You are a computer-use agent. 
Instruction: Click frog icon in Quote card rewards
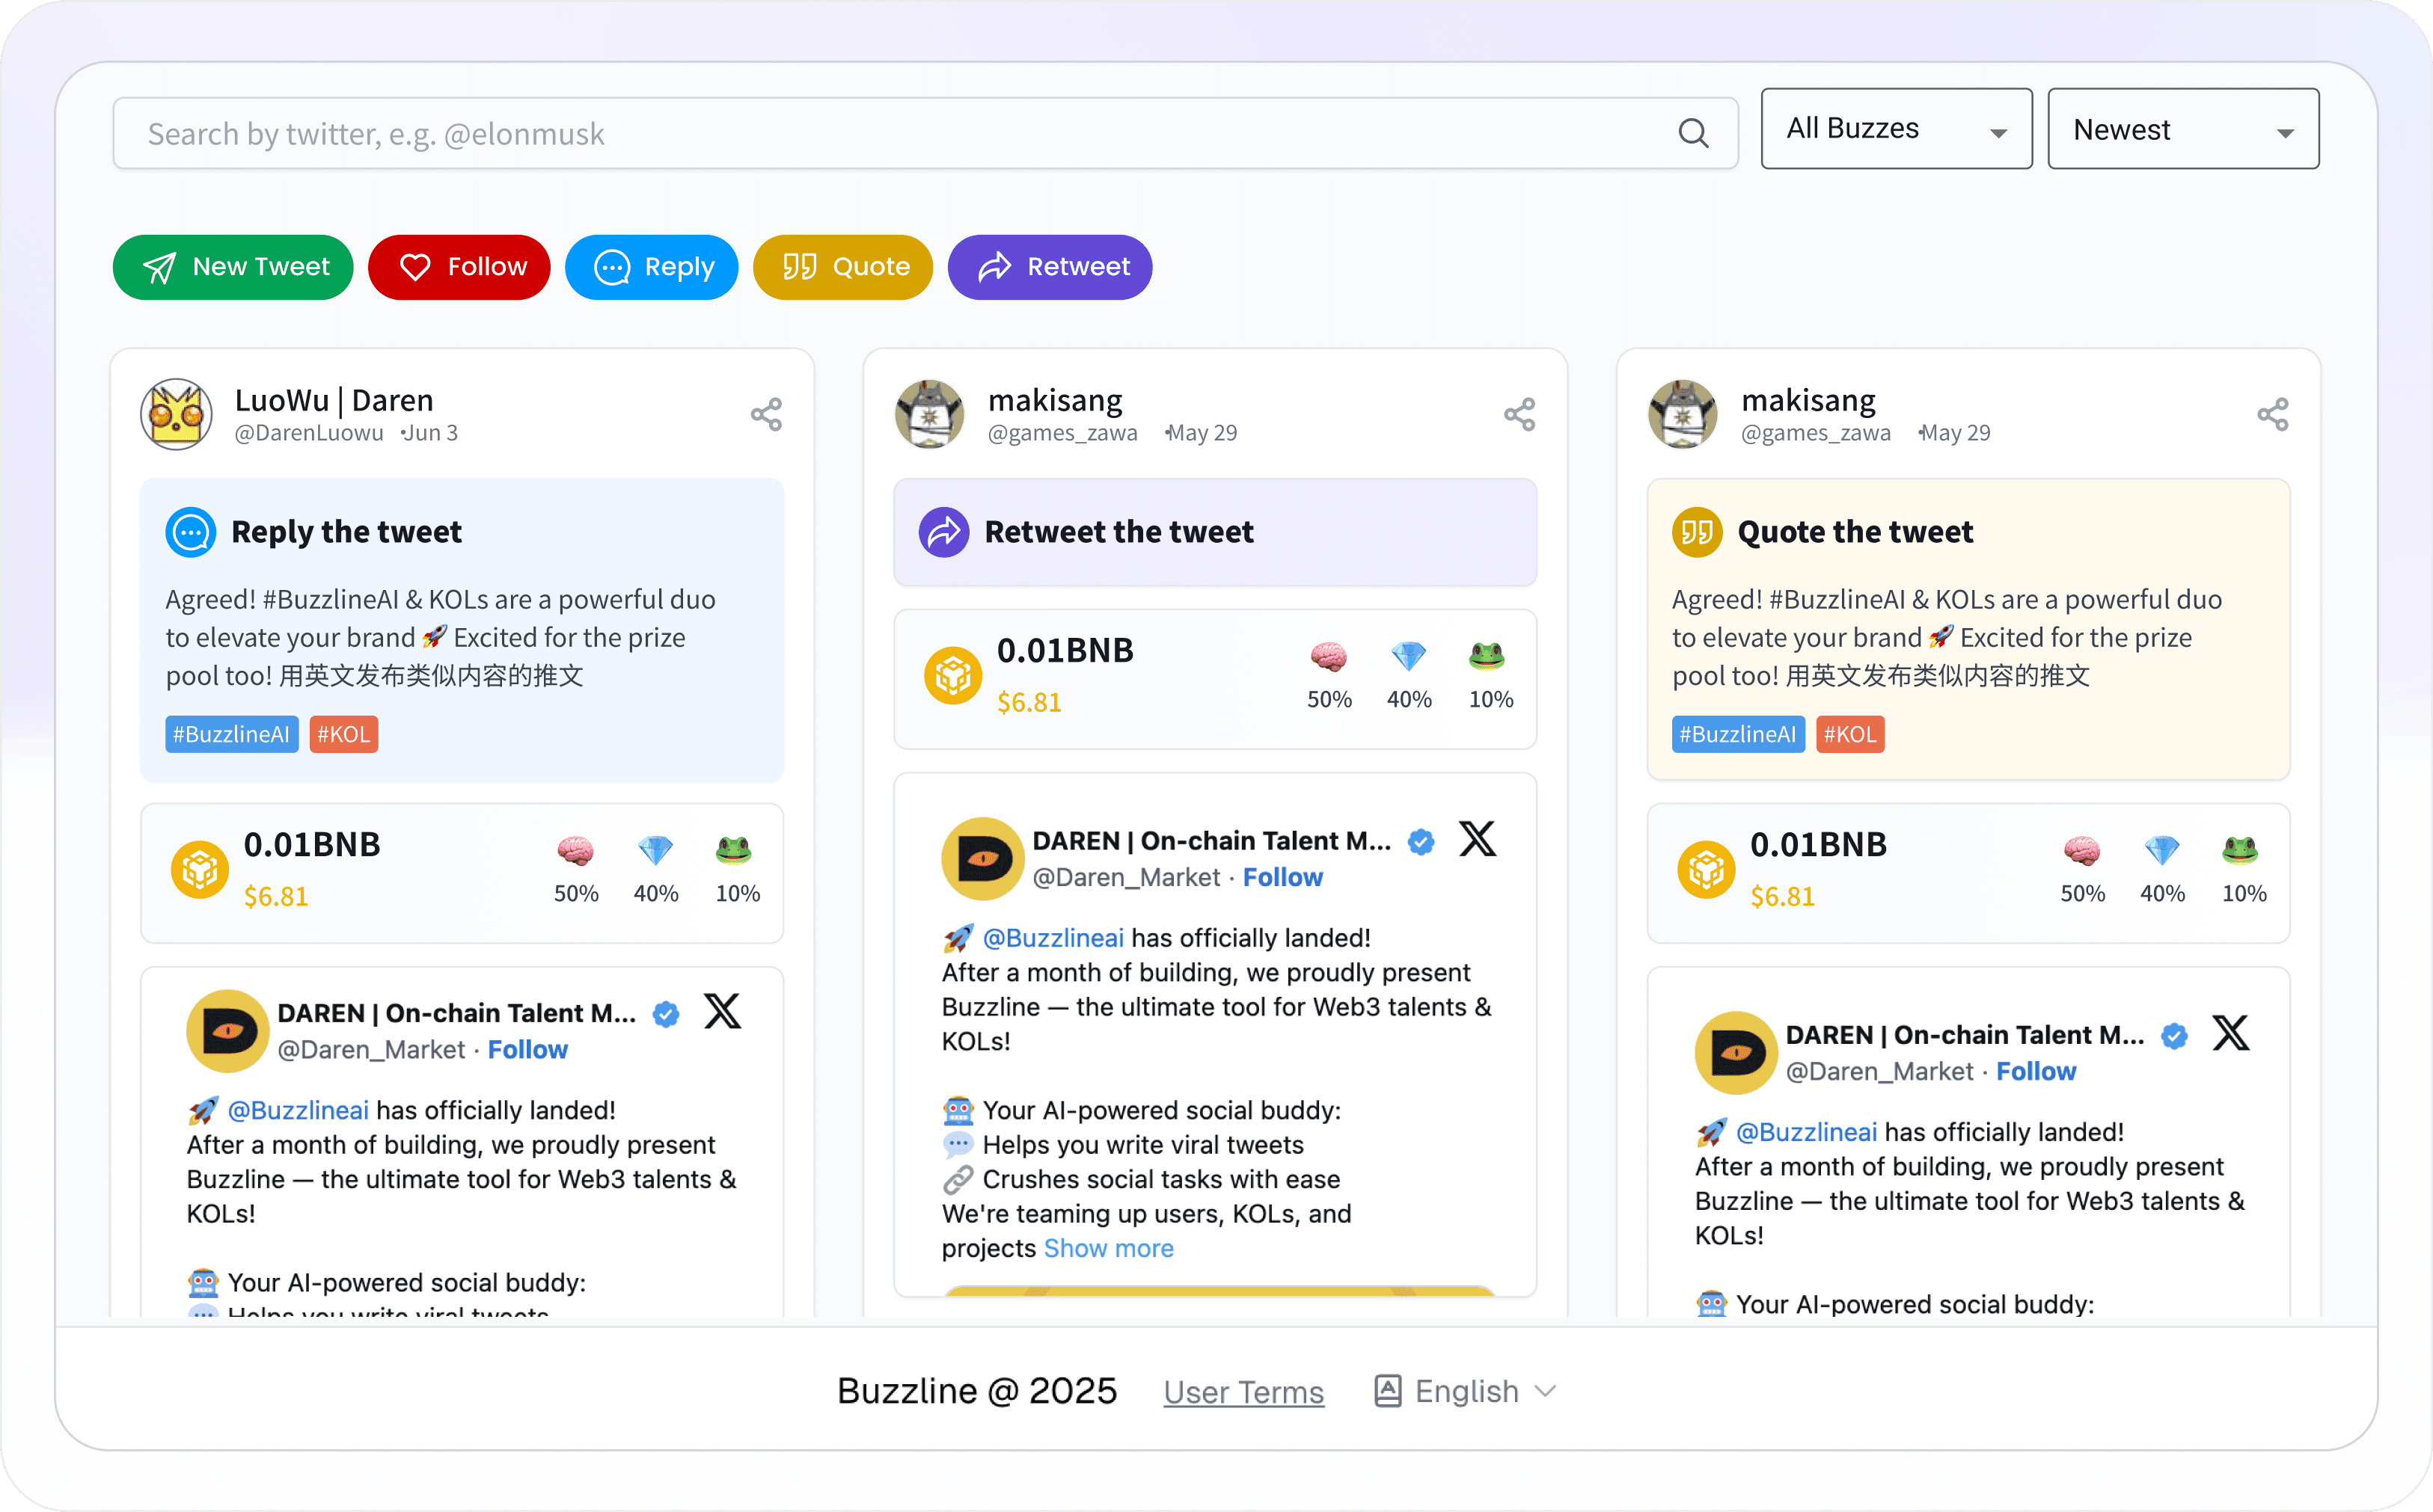(x=2241, y=851)
